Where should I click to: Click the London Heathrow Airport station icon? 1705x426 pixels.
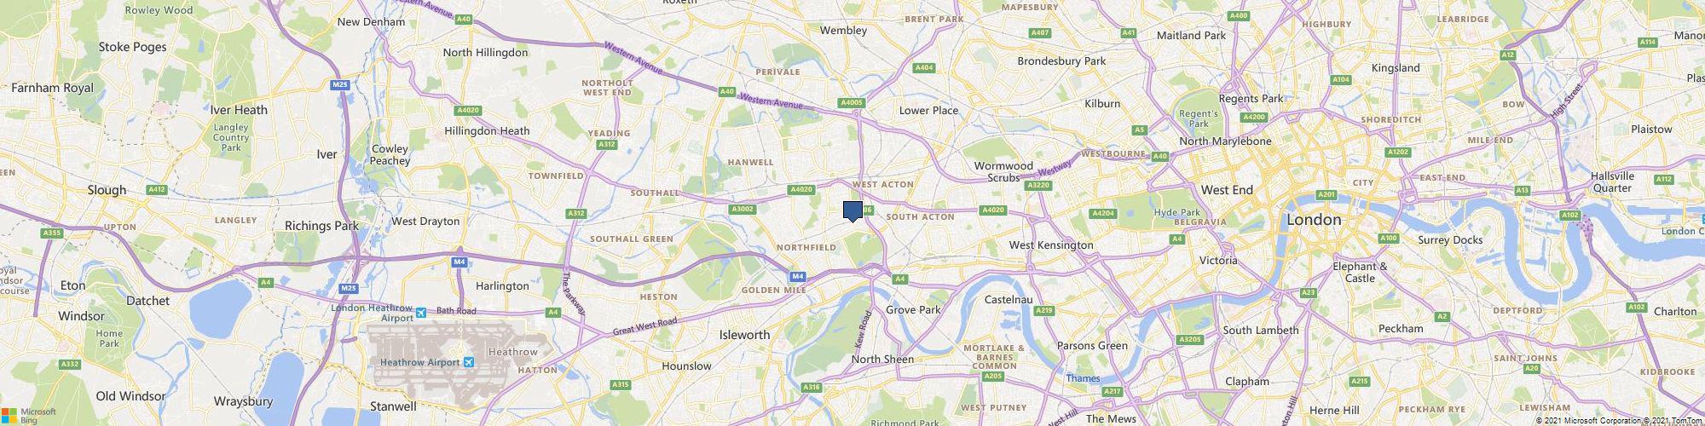pos(420,311)
